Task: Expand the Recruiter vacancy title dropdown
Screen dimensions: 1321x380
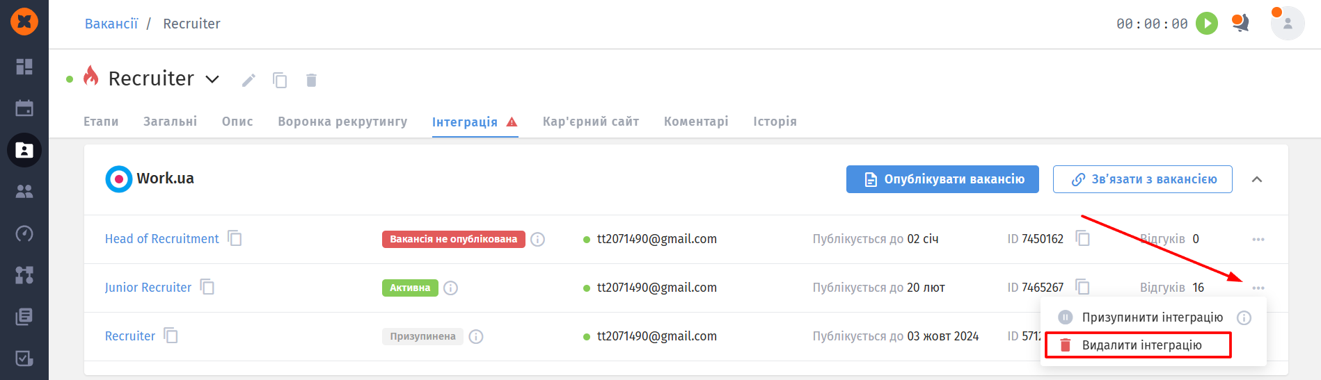Action: coord(212,79)
